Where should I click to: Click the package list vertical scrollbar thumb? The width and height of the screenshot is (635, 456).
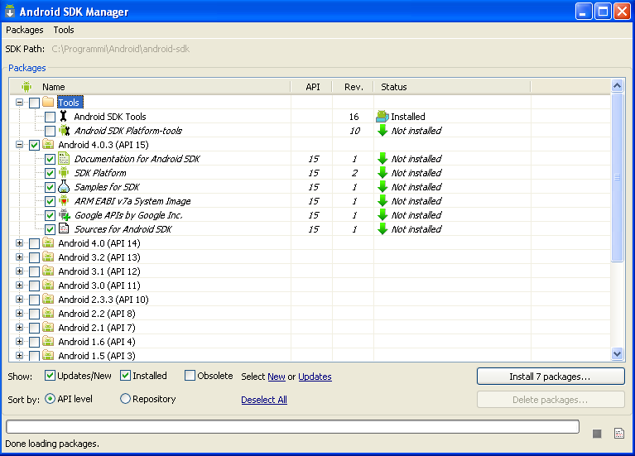(x=617, y=177)
